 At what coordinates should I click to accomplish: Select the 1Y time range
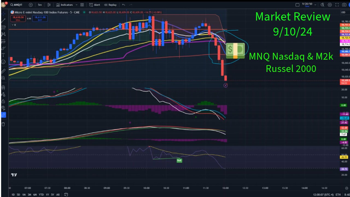(x=47, y=195)
